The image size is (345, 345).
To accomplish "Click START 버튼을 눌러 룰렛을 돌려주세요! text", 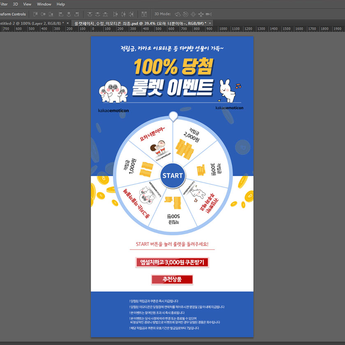I will coord(172,244).
